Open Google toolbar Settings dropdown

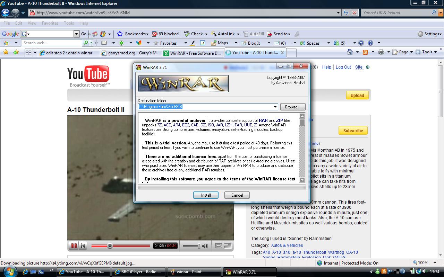pos(430,34)
